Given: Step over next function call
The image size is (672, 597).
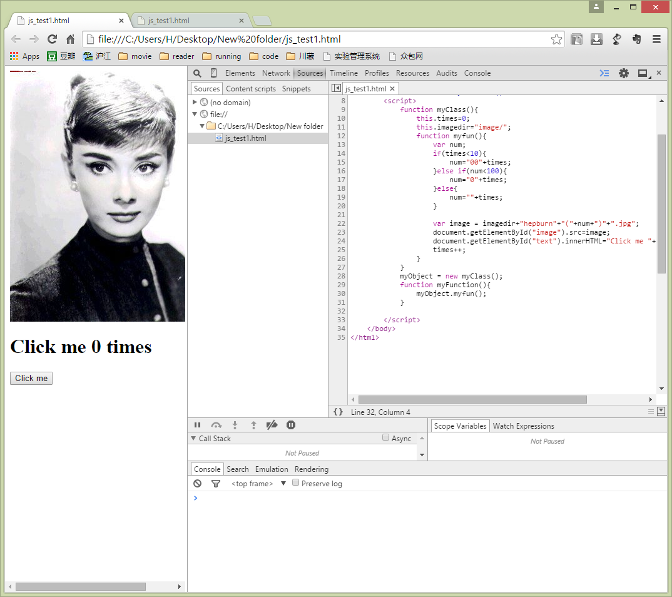Looking at the screenshot, I should (216, 425).
